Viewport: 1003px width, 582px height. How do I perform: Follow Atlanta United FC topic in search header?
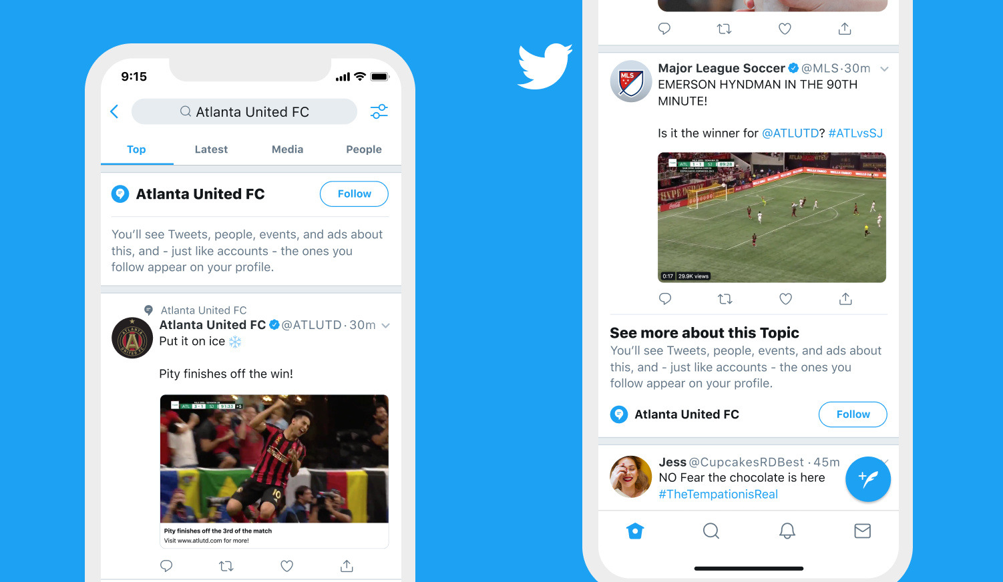pyautogui.click(x=354, y=194)
